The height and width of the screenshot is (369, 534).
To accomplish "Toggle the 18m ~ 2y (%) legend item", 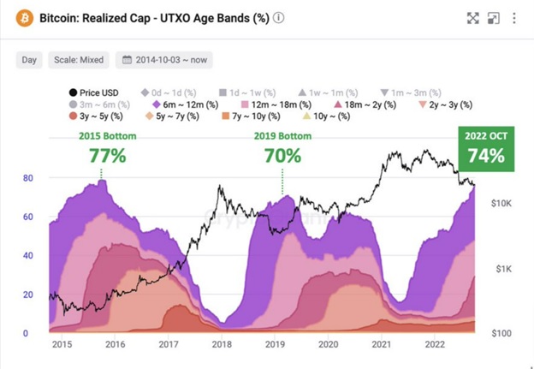I will 365,104.
